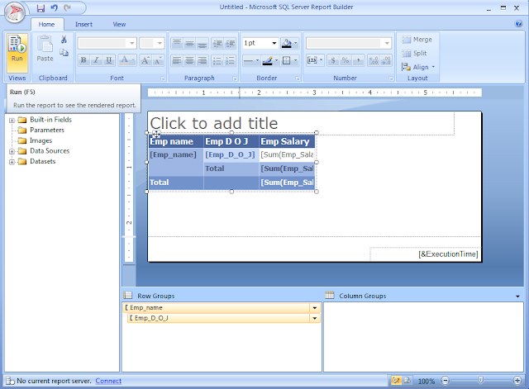529x389 pixels.
Task: Click the Copy icon in Clipboard group
Action: [64, 53]
